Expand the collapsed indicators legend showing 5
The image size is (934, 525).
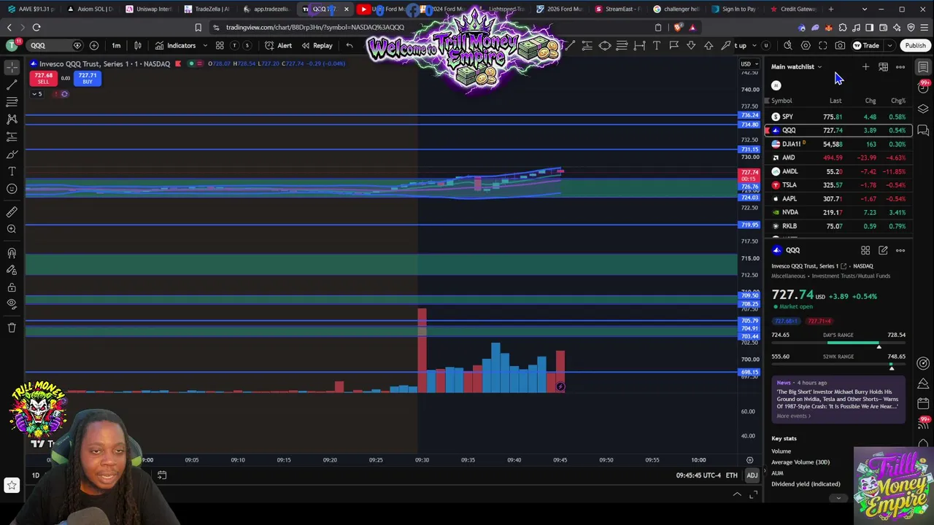[x=36, y=93]
